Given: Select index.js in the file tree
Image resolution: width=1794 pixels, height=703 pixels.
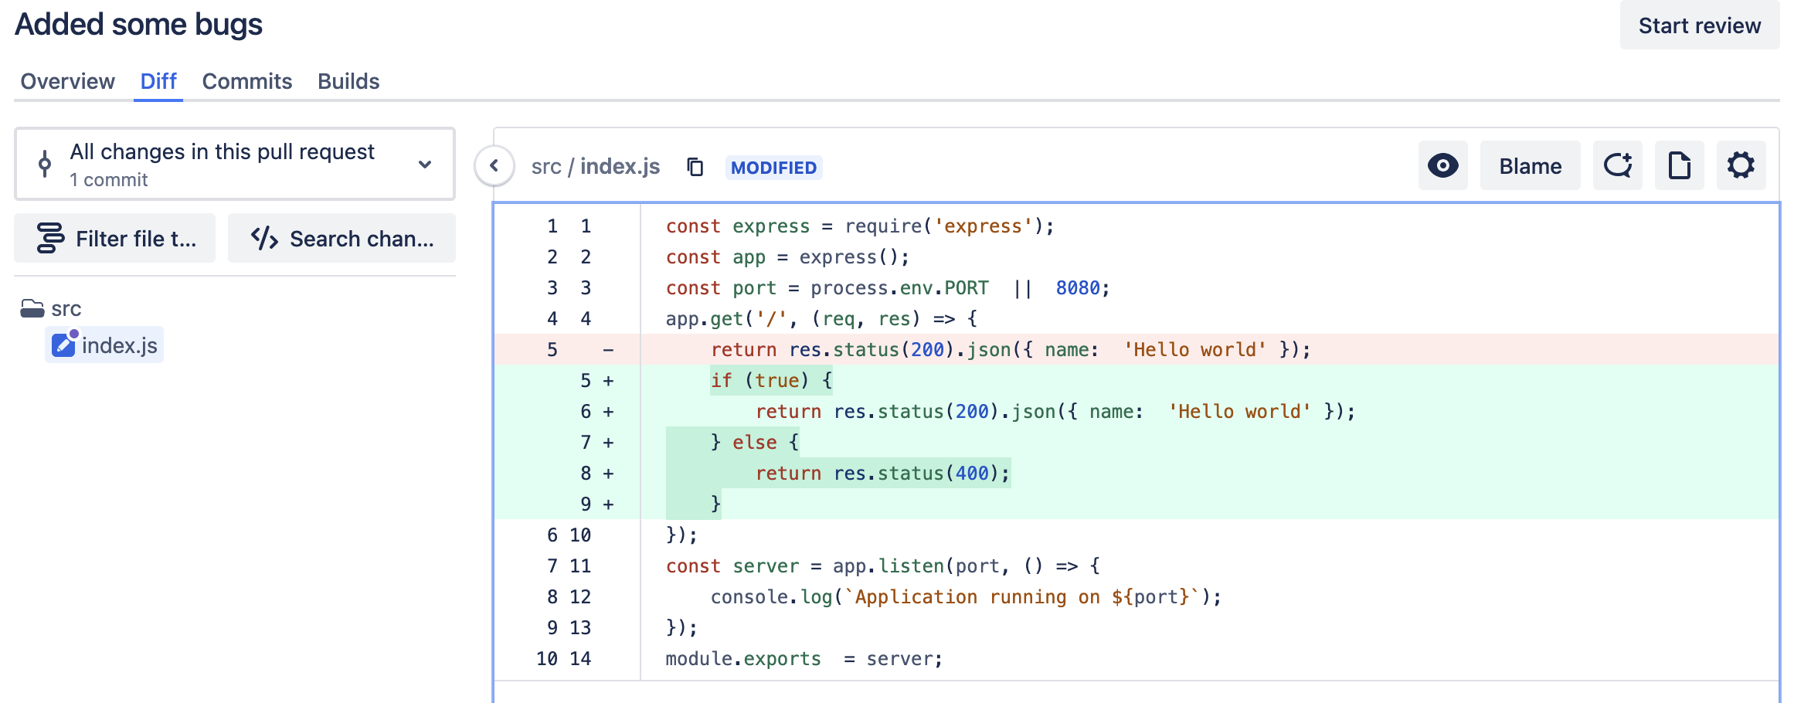Looking at the screenshot, I should (x=119, y=345).
